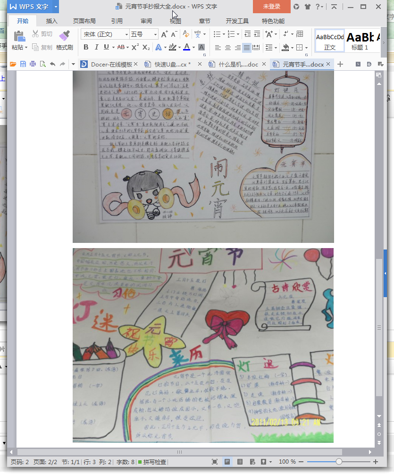The width and height of the screenshot is (394, 474).
Task: Increase paragraph indent
Action: 257,34
